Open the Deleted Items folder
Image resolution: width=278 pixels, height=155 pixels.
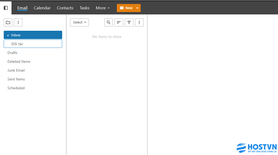(x=19, y=61)
